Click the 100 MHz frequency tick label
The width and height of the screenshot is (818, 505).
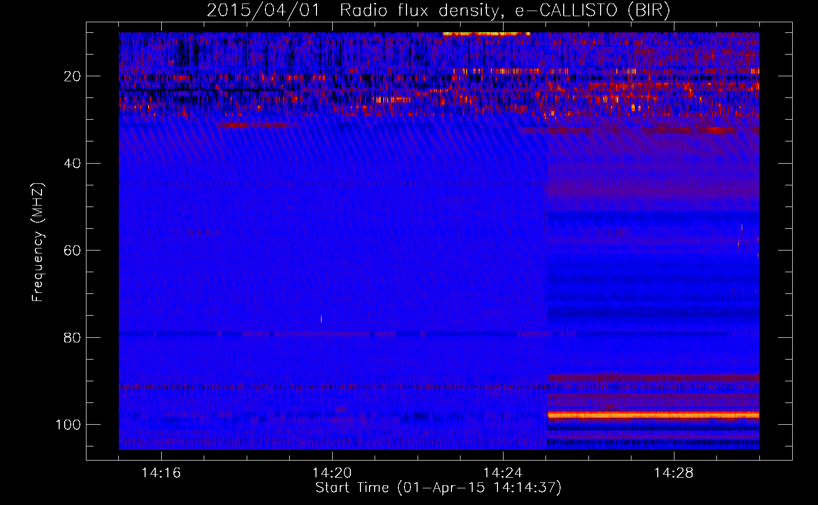click(68, 424)
